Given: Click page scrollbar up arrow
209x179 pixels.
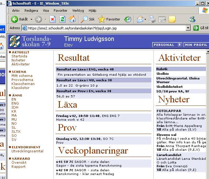Looking at the screenshot, I should pyautogui.click(x=207, y=51).
